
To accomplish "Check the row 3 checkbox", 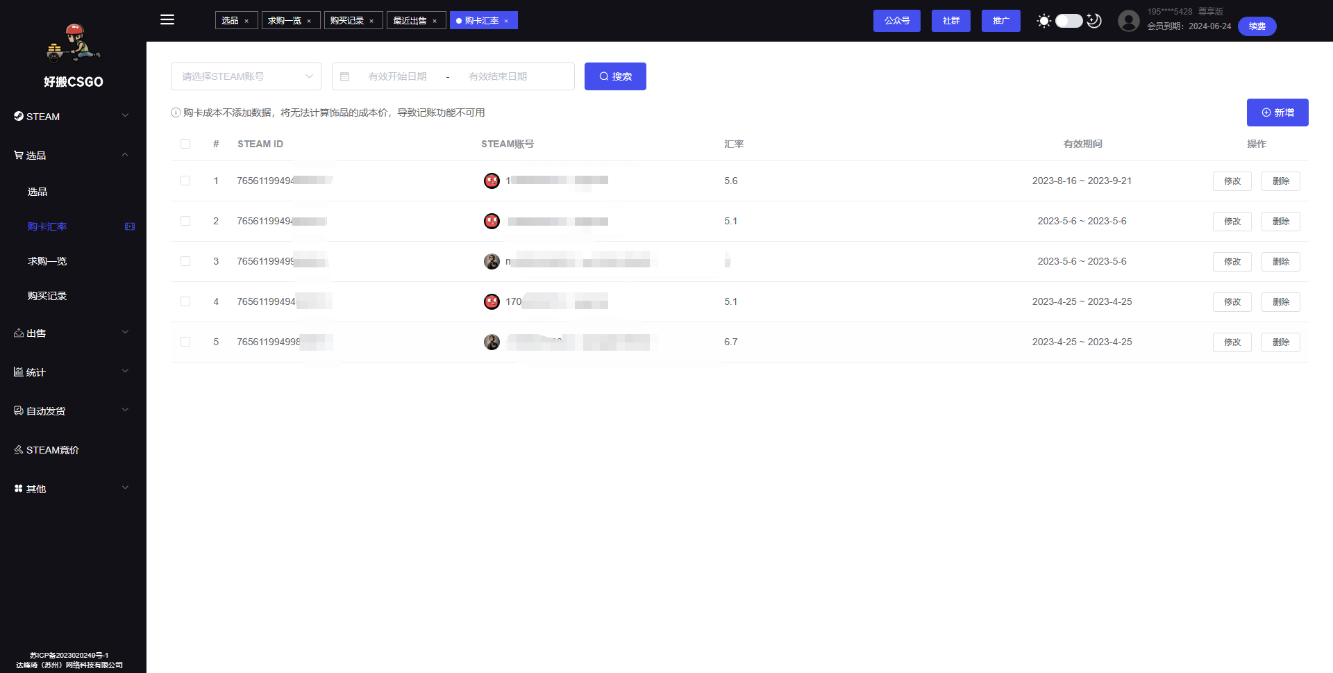I will tap(185, 261).
